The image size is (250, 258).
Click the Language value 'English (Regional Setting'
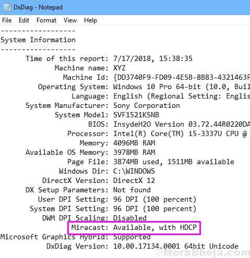(168, 96)
